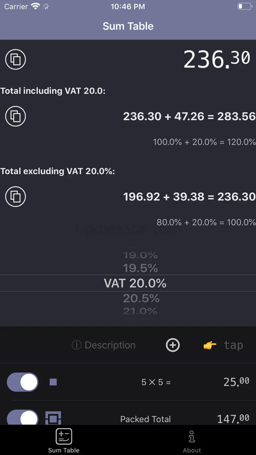The image size is (256, 455).
Task: Select 19.5% in the VAT picker
Action: click(x=140, y=268)
